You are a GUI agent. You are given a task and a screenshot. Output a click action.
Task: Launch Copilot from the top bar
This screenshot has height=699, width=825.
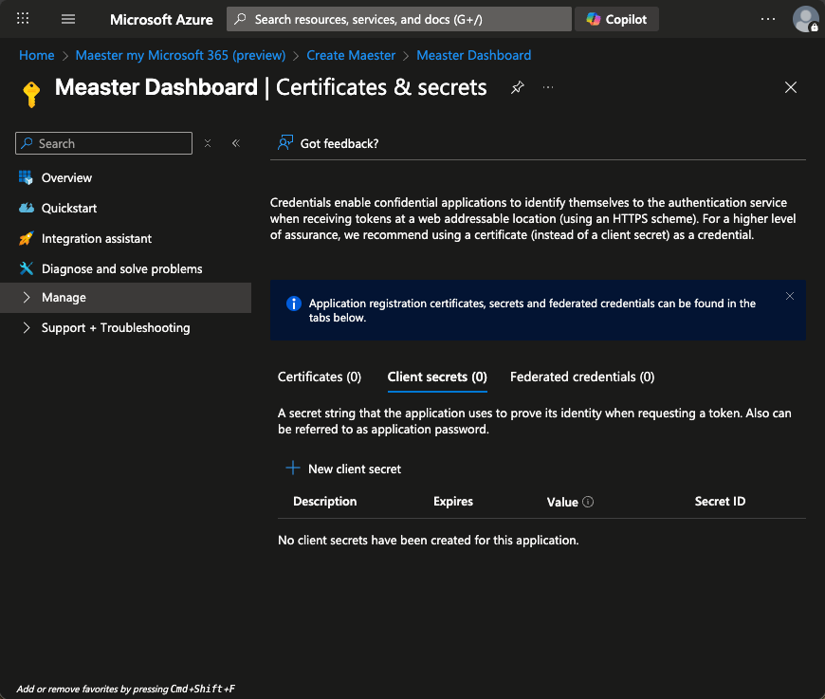click(617, 19)
